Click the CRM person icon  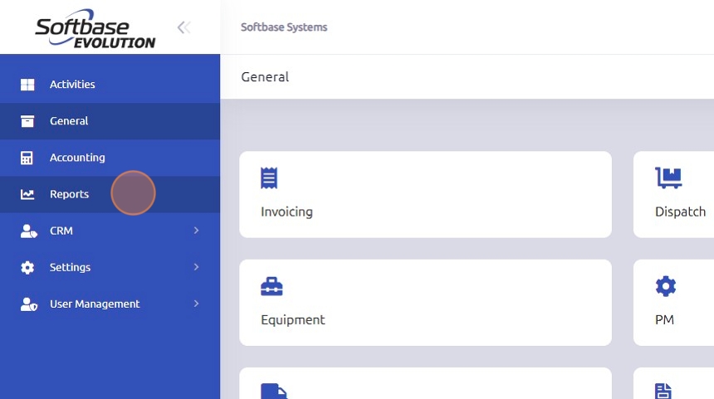coord(29,231)
